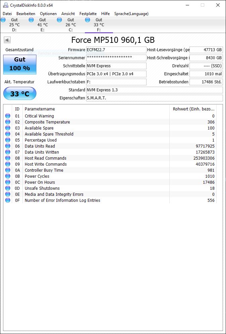Viewport: 226px width, 334px height.
Task: Click the Rohwert column header
Action: pos(193,109)
